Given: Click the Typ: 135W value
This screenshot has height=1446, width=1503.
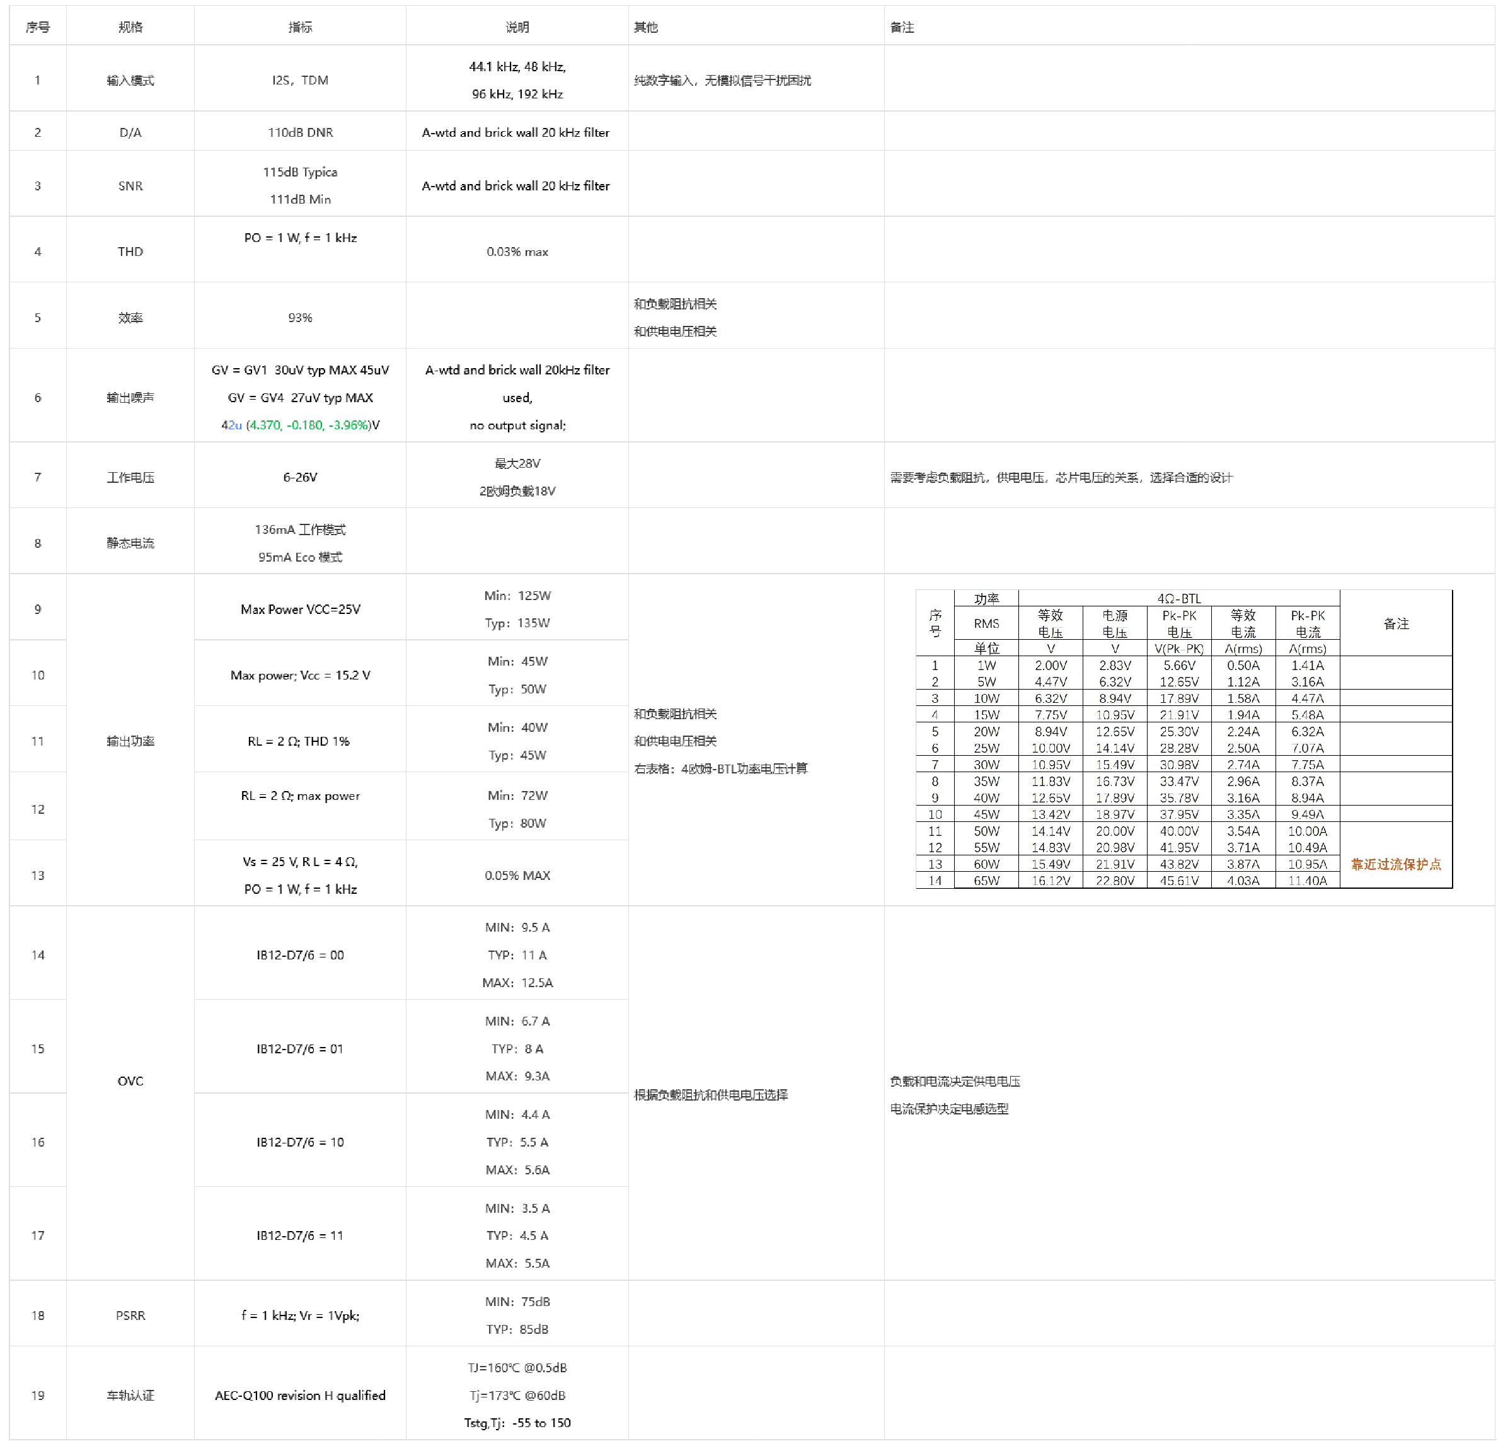Looking at the screenshot, I should point(517,623).
